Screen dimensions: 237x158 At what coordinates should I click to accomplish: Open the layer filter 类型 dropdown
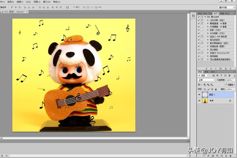(x=203, y=75)
